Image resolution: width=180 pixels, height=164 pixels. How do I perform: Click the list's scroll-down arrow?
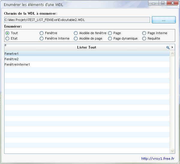click(172, 151)
